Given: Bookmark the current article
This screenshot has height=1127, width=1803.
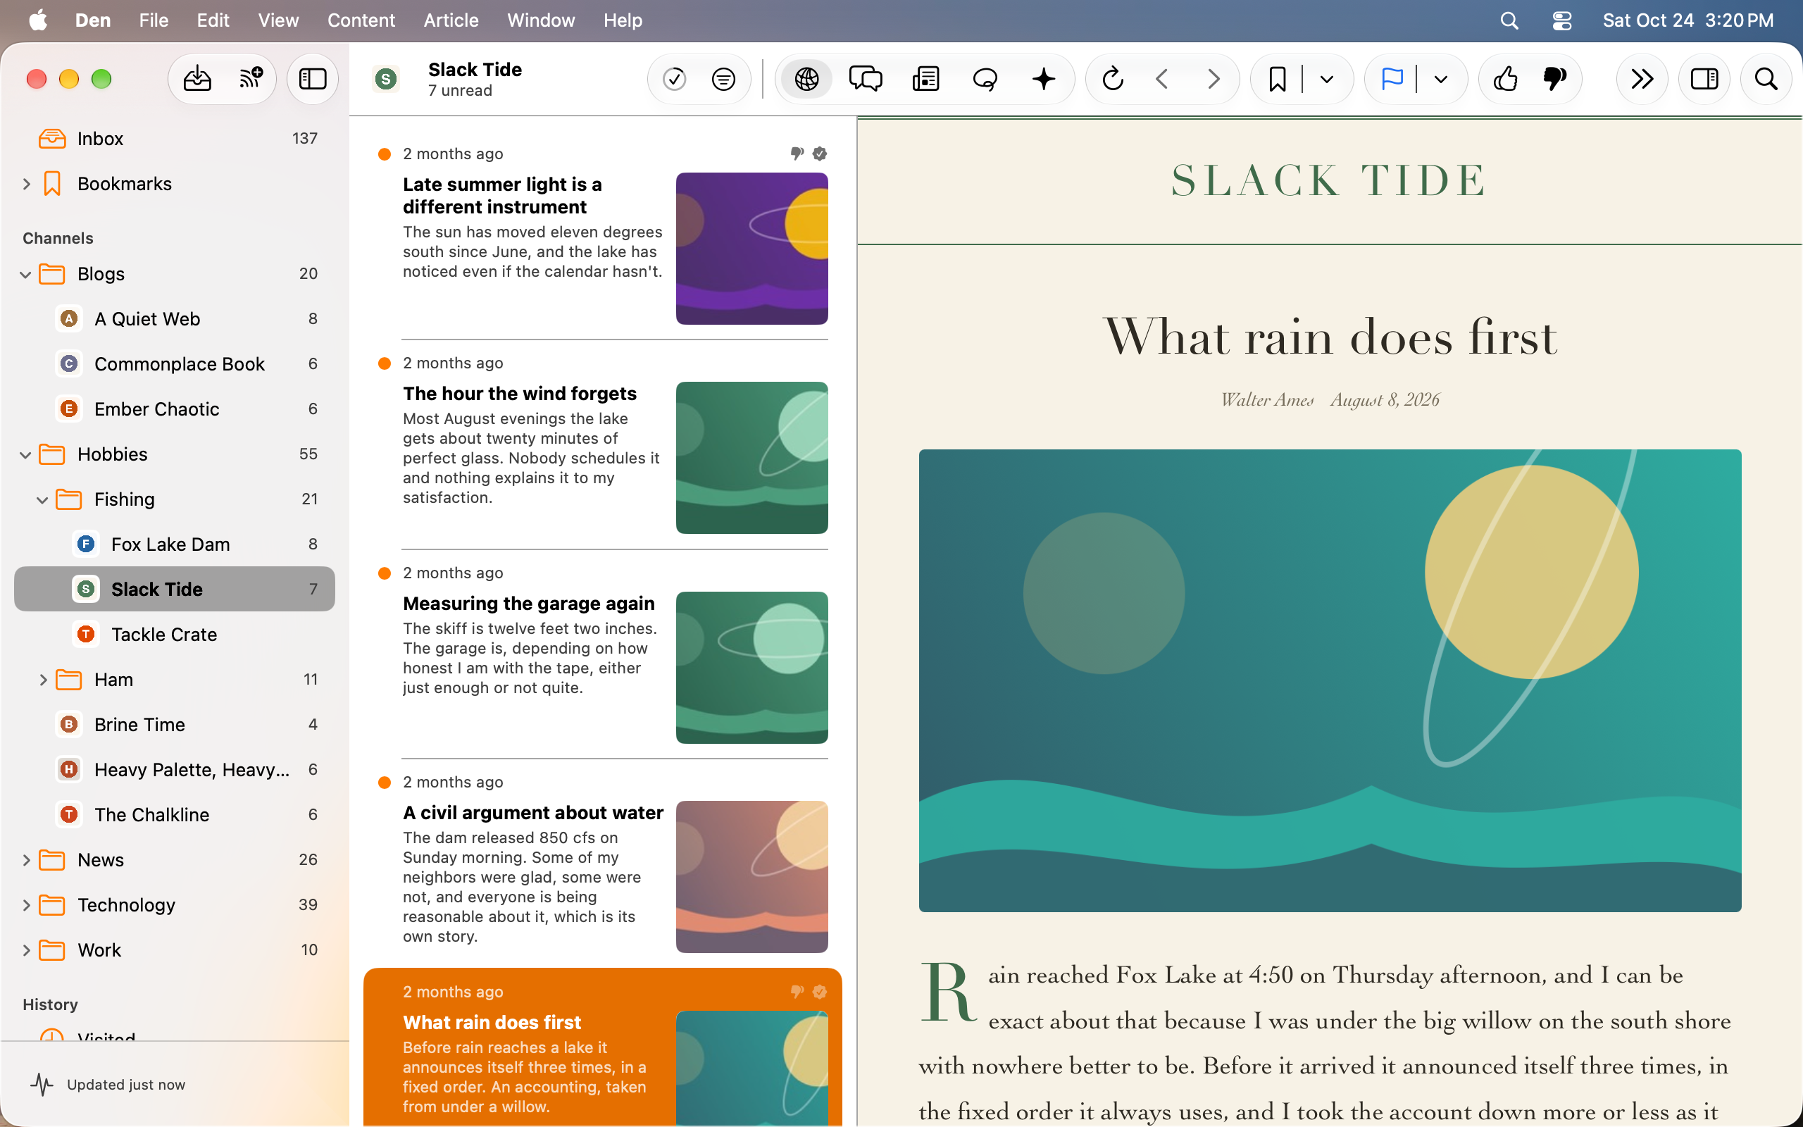Looking at the screenshot, I should 1277,78.
